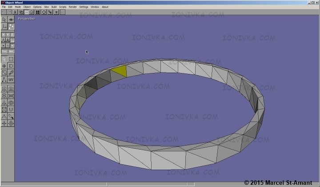The width and height of the screenshot is (320, 187).
Task: Click the Cut scissors icon in toolbar
Action: pyautogui.click(x=15, y=12)
